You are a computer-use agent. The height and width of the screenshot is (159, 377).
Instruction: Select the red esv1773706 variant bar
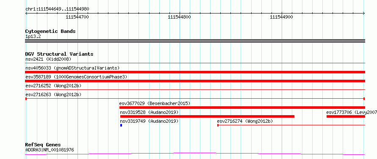click(x=346, y=116)
